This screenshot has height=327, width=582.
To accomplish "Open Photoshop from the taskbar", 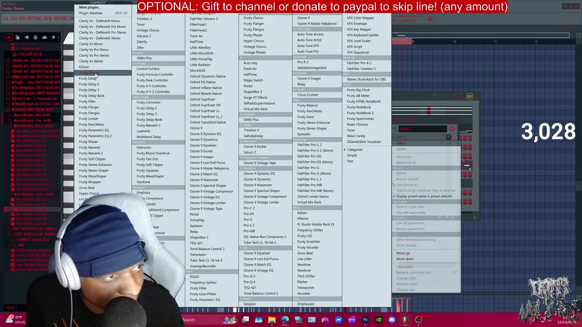I will 365,320.
